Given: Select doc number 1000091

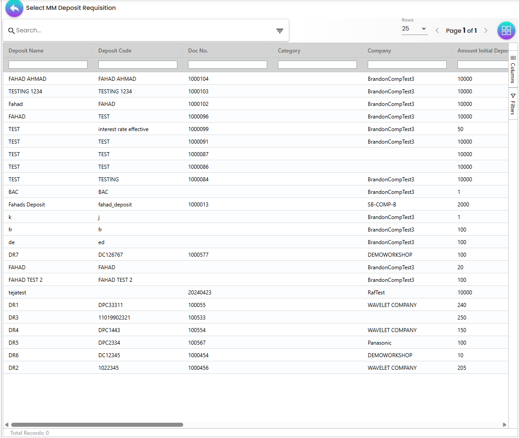Looking at the screenshot, I should 198,142.
